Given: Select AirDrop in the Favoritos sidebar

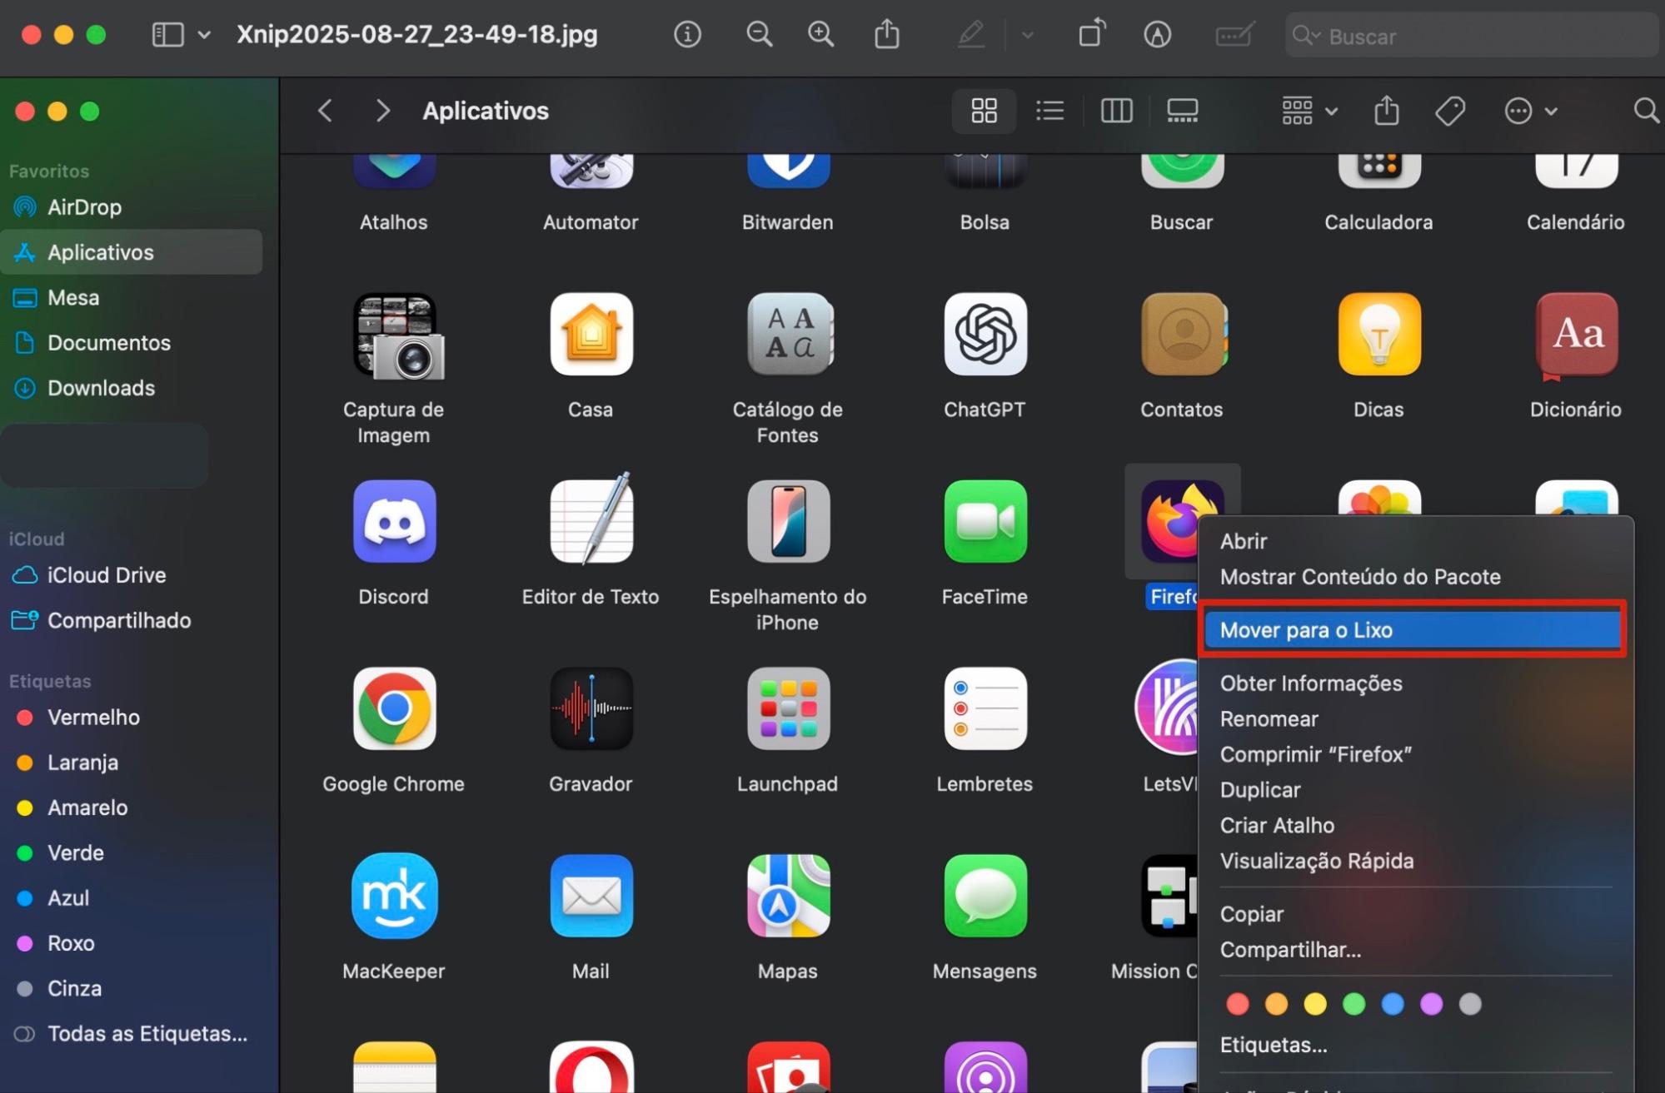Looking at the screenshot, I should pyautogui.click(x=84, y=206).
